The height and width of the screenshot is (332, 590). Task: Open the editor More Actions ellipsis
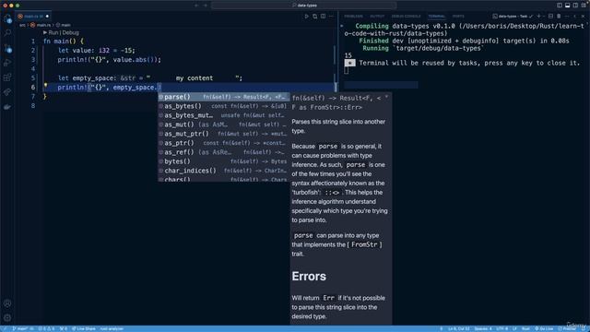tap(331, 17)
